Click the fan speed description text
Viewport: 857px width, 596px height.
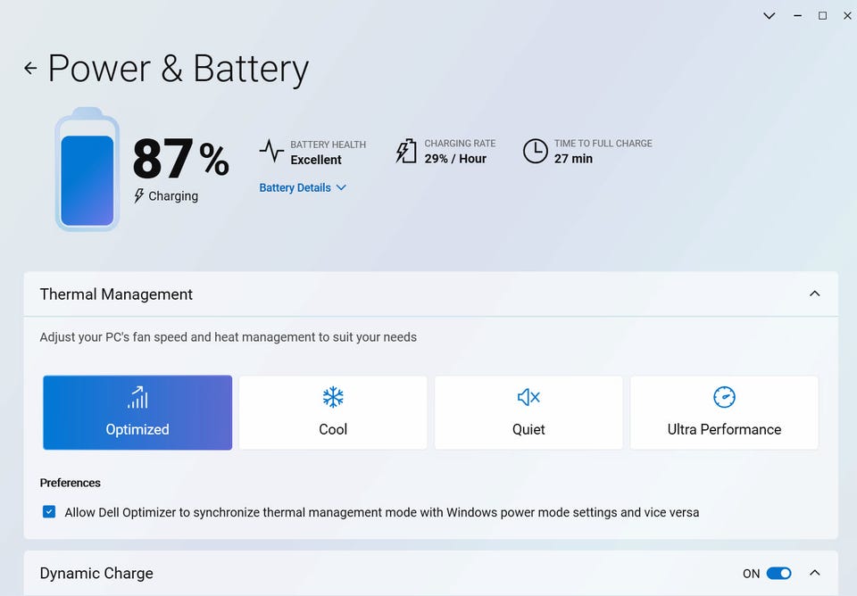228,337
